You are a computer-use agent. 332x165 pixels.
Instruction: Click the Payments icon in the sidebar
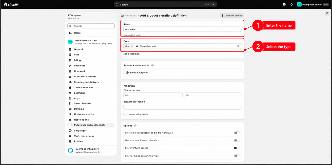(70, 66)
